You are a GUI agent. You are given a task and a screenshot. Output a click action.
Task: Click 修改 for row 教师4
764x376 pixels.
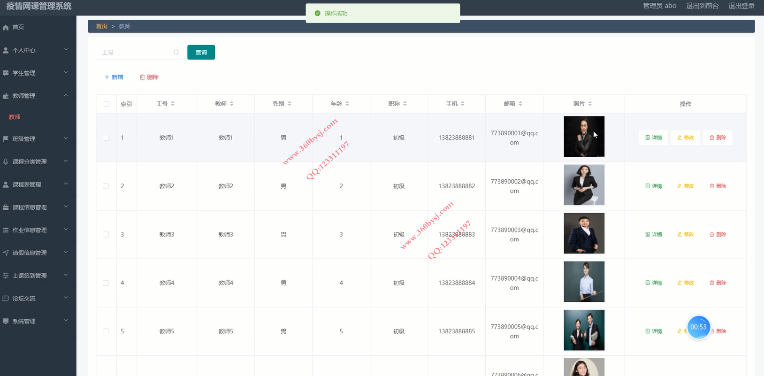point(686,283)
